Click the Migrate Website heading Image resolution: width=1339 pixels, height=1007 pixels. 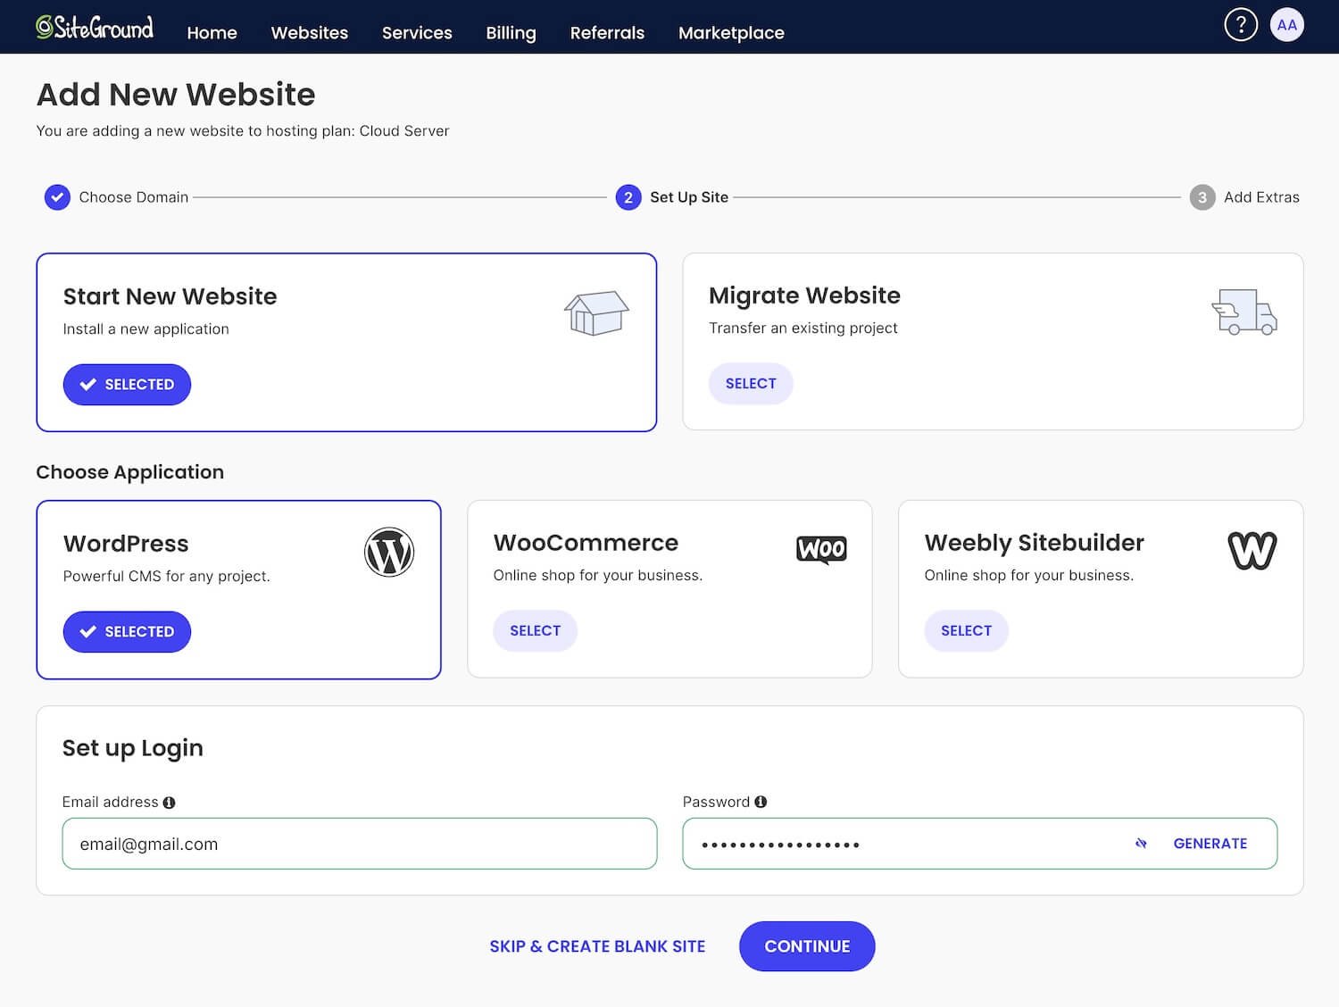coord(804,295)
